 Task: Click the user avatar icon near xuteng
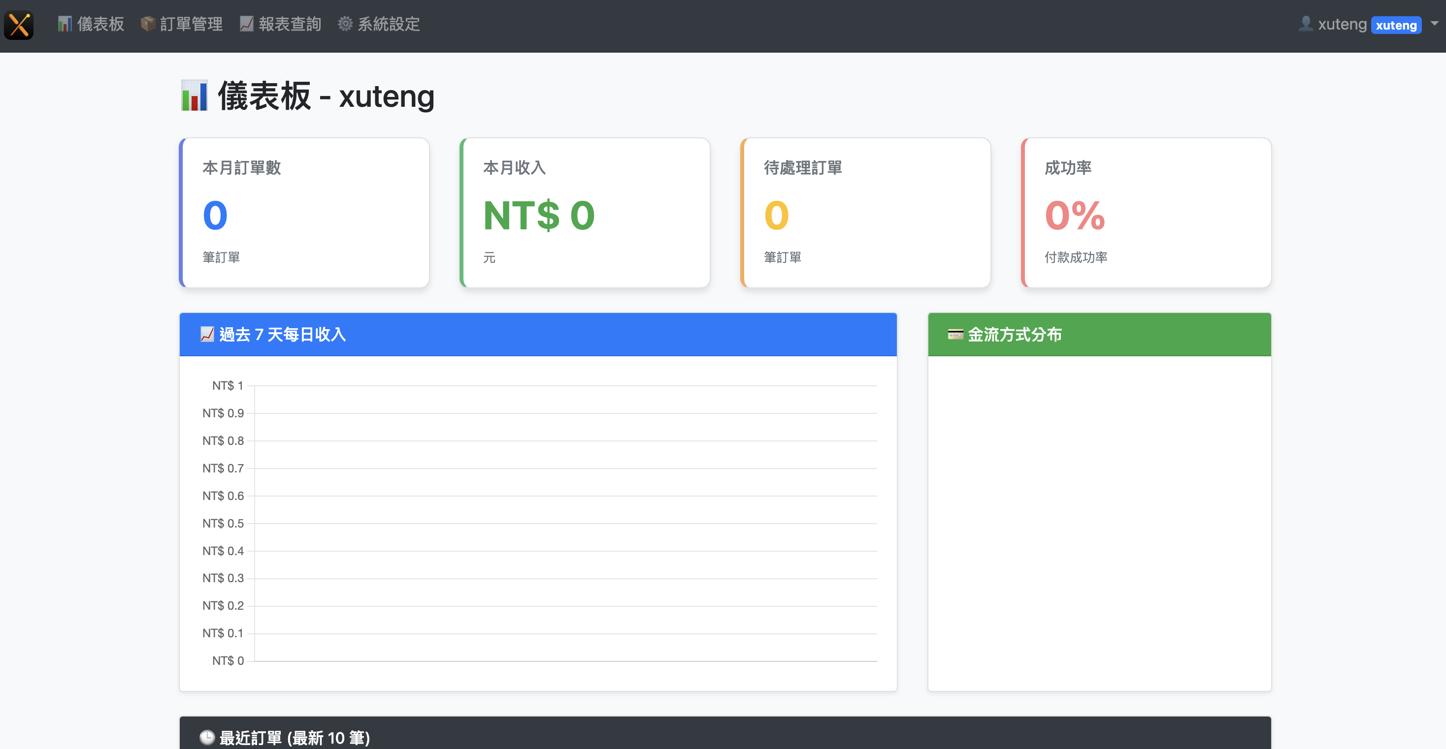click(1306, 24)
